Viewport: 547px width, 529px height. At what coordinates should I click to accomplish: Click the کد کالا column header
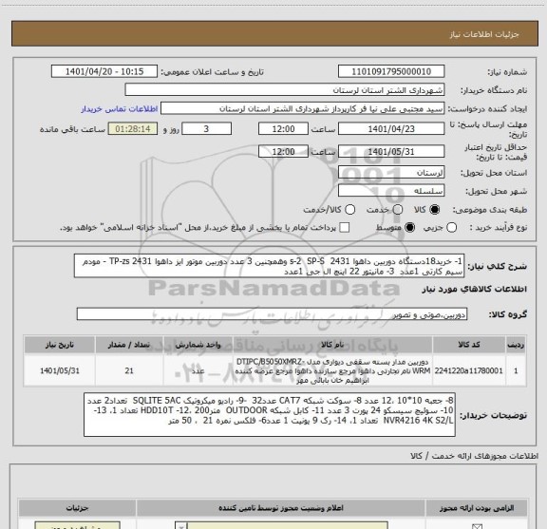[x=469, y=345]
